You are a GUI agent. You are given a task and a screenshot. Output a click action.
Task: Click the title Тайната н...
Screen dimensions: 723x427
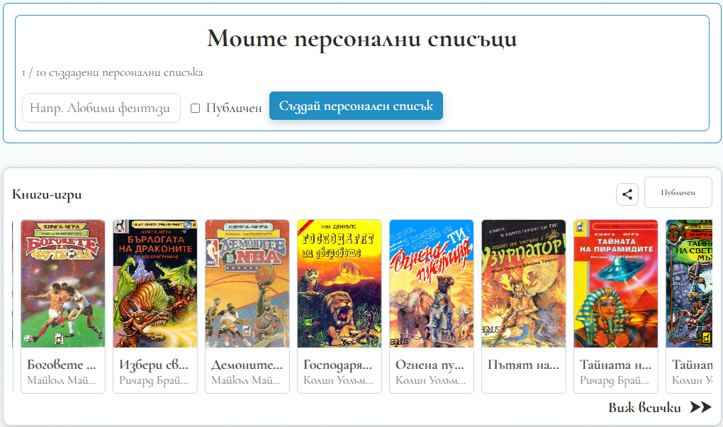[615, 365]
